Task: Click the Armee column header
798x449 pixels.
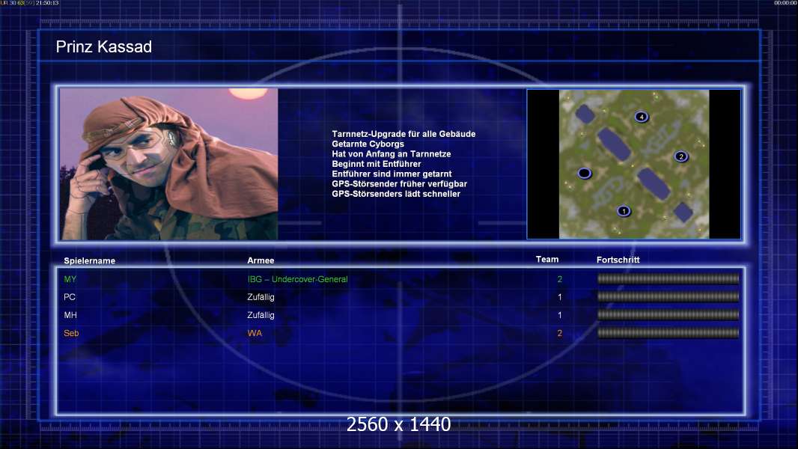Action: 261,260
